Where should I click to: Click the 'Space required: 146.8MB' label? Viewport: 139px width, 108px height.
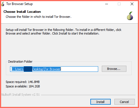pyautogui.click(x=23, y=82)
